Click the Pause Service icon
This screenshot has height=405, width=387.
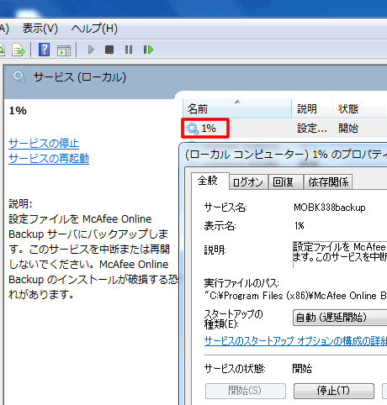(x=129, y=50)
